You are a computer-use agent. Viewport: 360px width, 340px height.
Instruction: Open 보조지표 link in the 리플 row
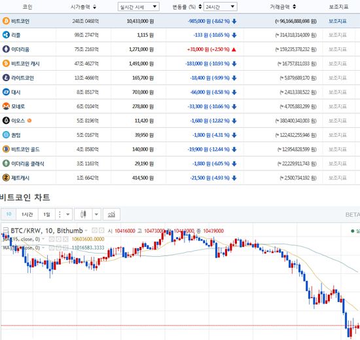point(338,35)
